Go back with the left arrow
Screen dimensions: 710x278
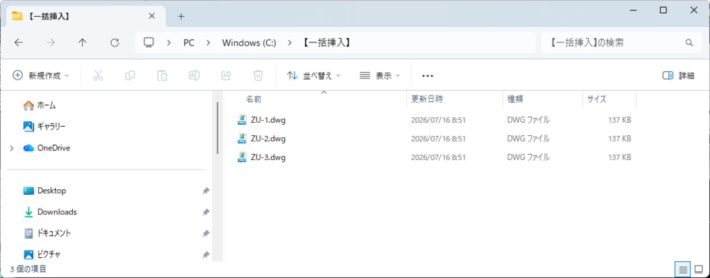[x=19, y=42]
